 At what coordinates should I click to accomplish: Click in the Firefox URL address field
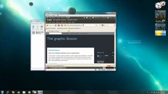click(x=81, y=25)
